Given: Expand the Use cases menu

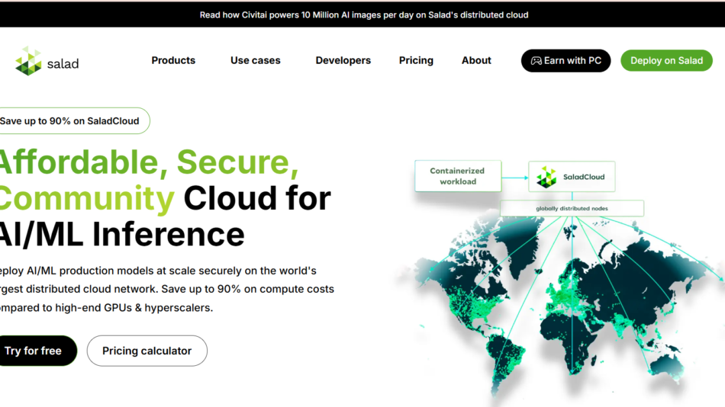Looking at the screenshot, I should 255,60.
